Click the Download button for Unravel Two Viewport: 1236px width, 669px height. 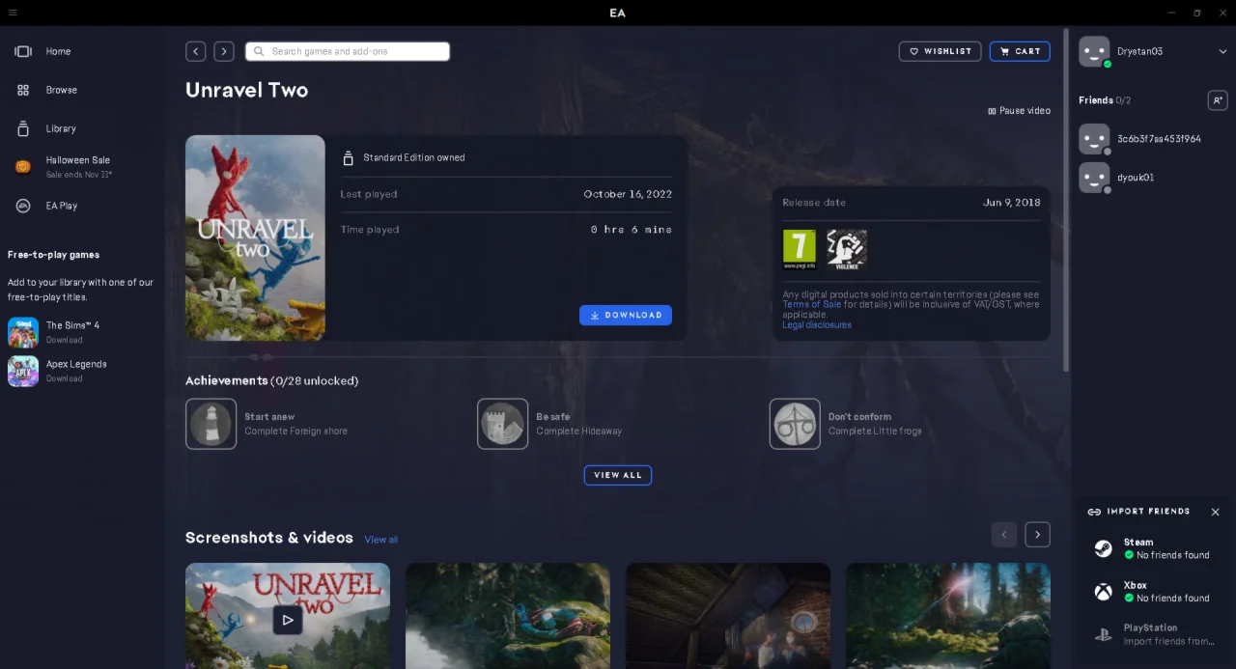pyautogui.click(x=626, y=315)
